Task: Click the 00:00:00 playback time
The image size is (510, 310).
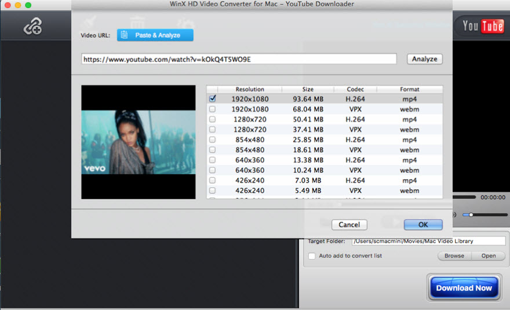Action: pos(493,197)
